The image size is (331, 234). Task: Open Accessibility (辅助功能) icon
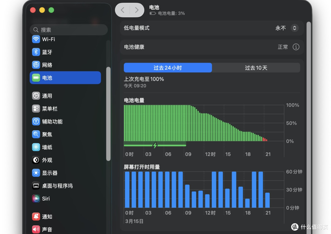[x=36, y=121]
